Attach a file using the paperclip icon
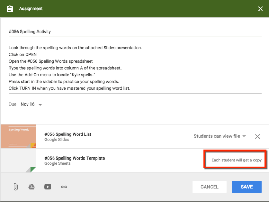This screenshot has width=269, height=202. [x=15, y=187]
